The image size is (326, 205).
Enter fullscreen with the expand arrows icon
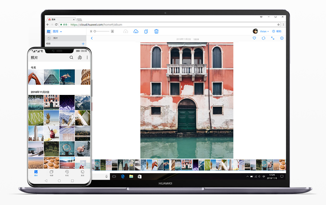click(273, 38)
